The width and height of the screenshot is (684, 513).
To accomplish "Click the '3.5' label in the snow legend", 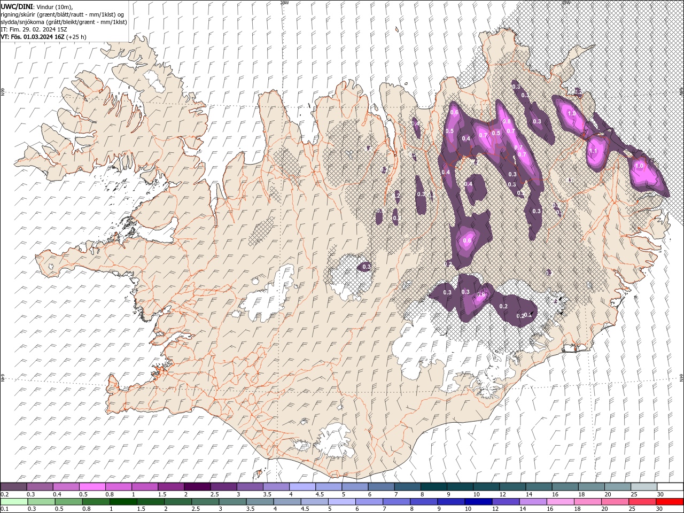I will [x=266, y=494].
